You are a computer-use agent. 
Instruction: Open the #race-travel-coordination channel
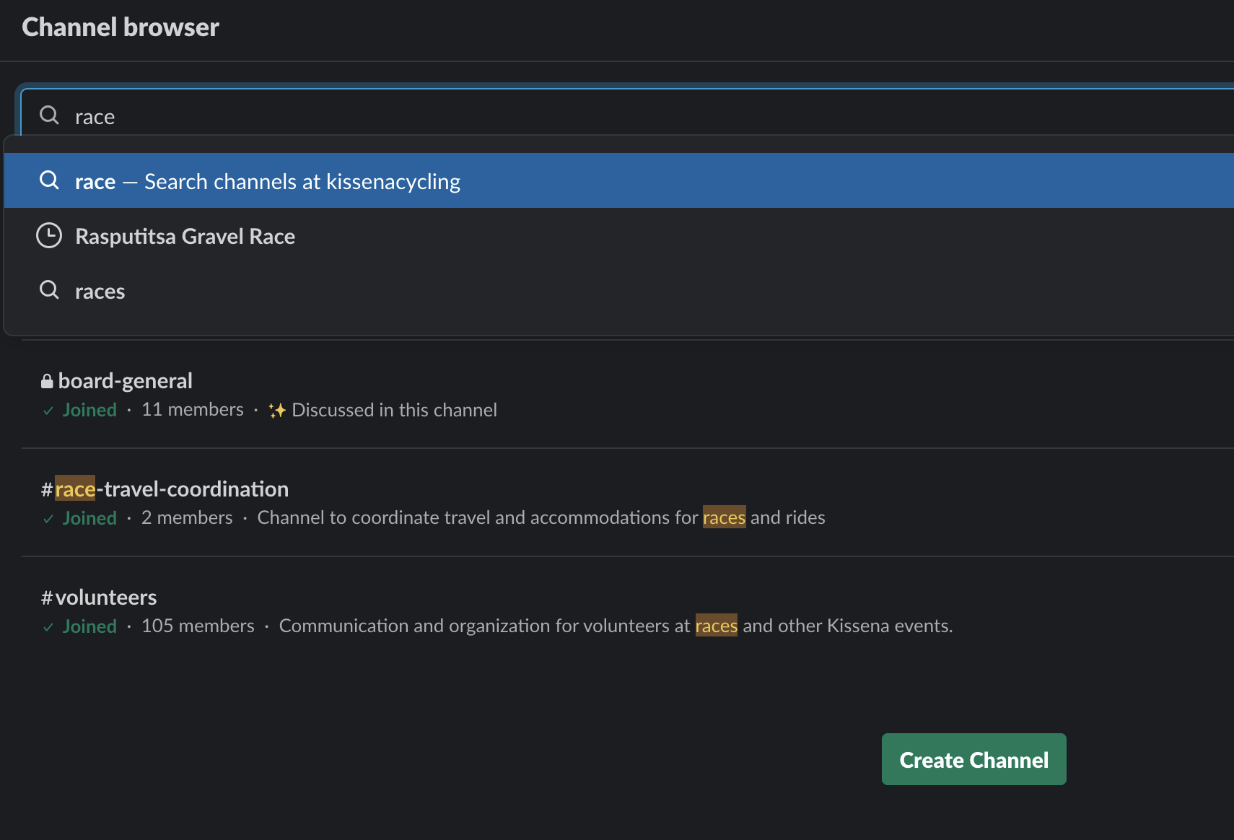(165, 489)
